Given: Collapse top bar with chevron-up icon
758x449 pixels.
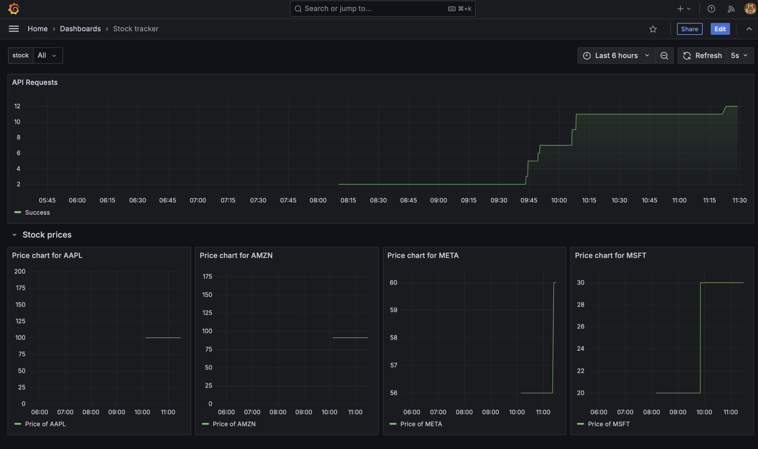Looking at the screenshot, I should 749,29.
